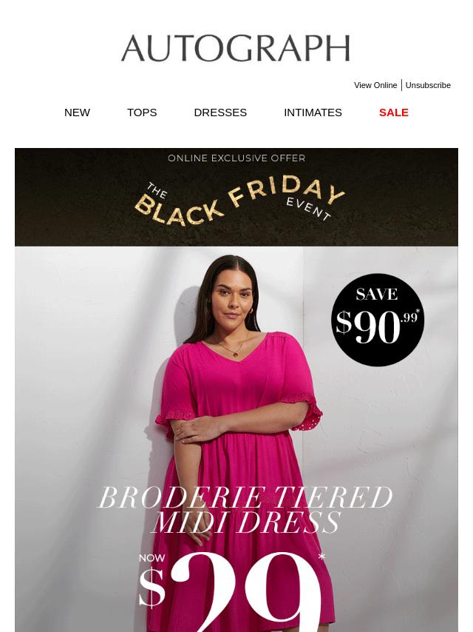Viewport: 473px width, 632px height.
Task: Click the asterisk next to $29
Action: (x=321, y=557)
